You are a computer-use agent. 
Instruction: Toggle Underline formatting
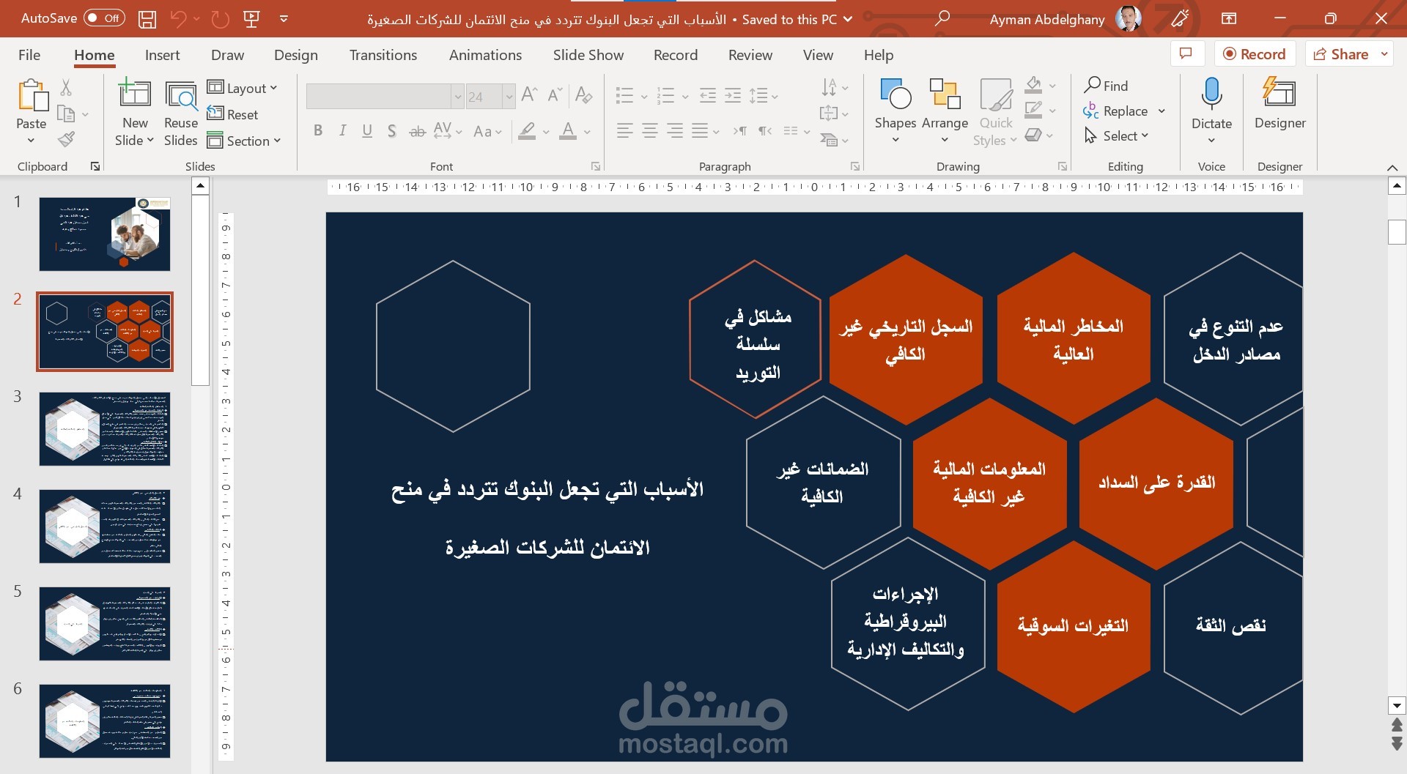(367, 131)
